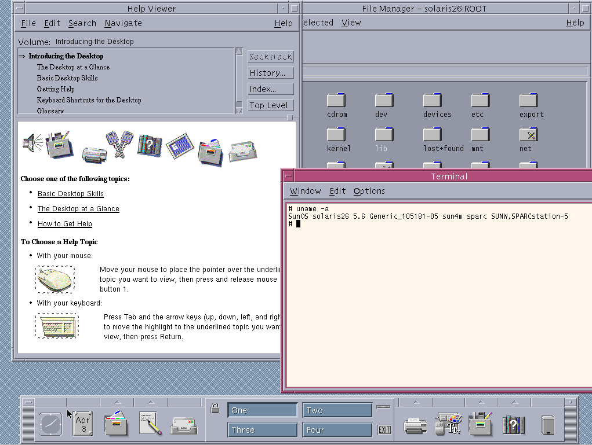The width and height of the screenshot is (592, 445).
Task: Open the Mailer inbox tray icon
Action: (x=183, y=425)
